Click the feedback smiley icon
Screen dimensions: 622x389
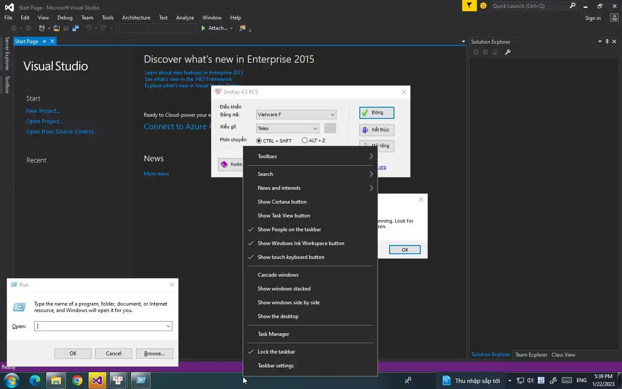point(483,6)
